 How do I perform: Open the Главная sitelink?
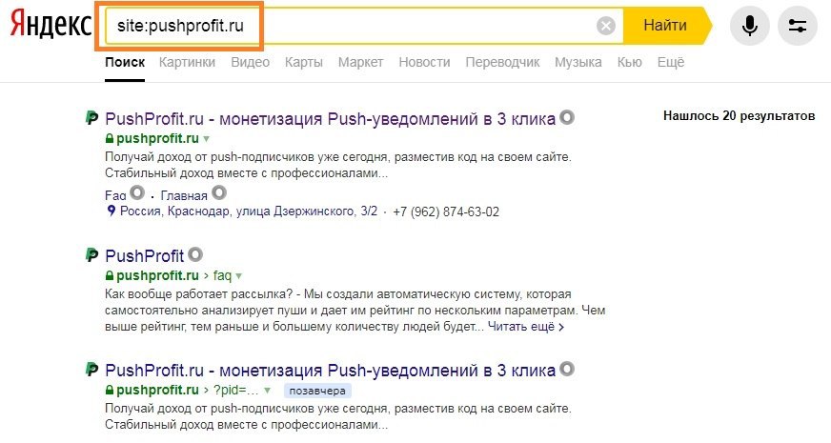pyautogui.click(x=184, y=195)
